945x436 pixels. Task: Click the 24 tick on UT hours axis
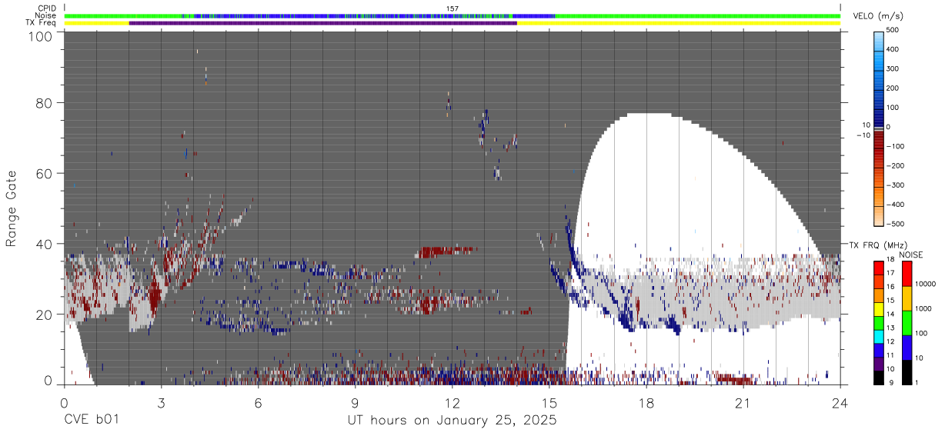(x=840, y=403)
